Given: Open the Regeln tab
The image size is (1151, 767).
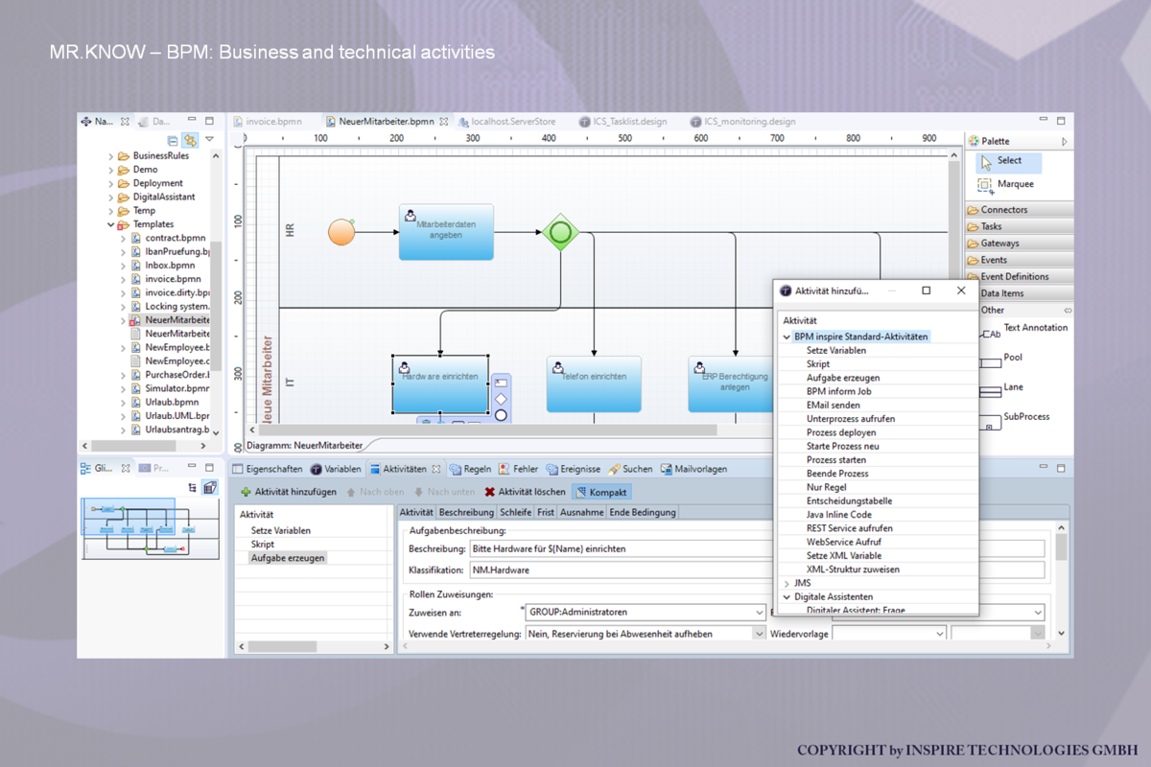Looking at the screenshot, I should (x=470, y=469).
